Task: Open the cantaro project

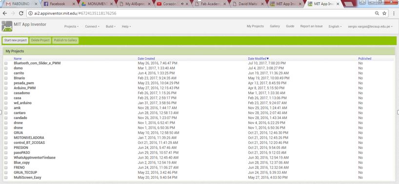Action: coord(20,113)
